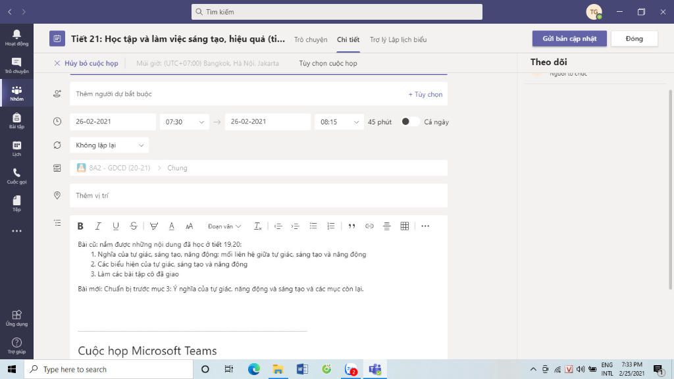674x379 pixels.
Task: Click Hủy bỏ cuộc họp to cancel meeting
Action: 86,63
